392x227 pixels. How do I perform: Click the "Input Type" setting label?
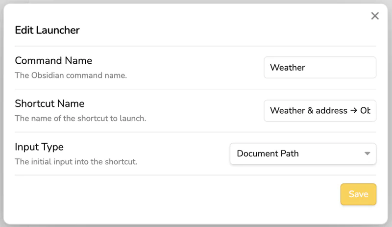pyautogui.click(x=39, y=147)
